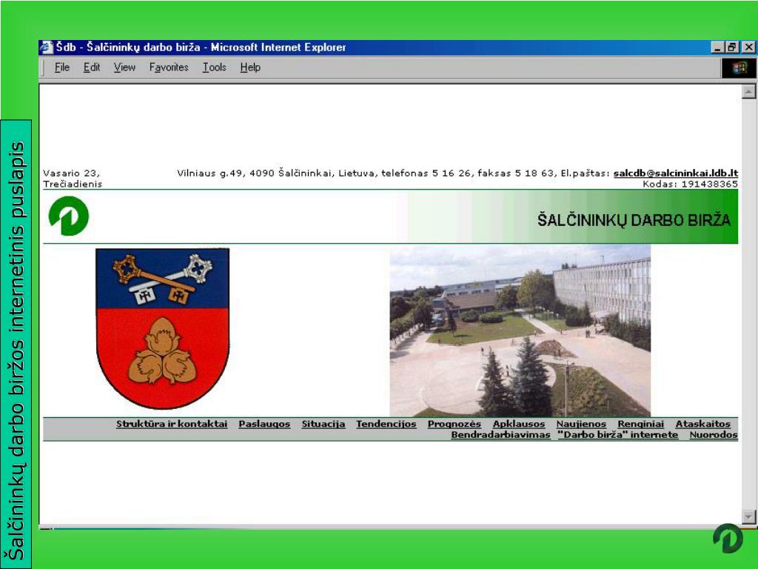This screenshot has height=569, width=758.
Task: Click the Vasario 23, Trečiadienis date text
Action: [x=73, y=179]
